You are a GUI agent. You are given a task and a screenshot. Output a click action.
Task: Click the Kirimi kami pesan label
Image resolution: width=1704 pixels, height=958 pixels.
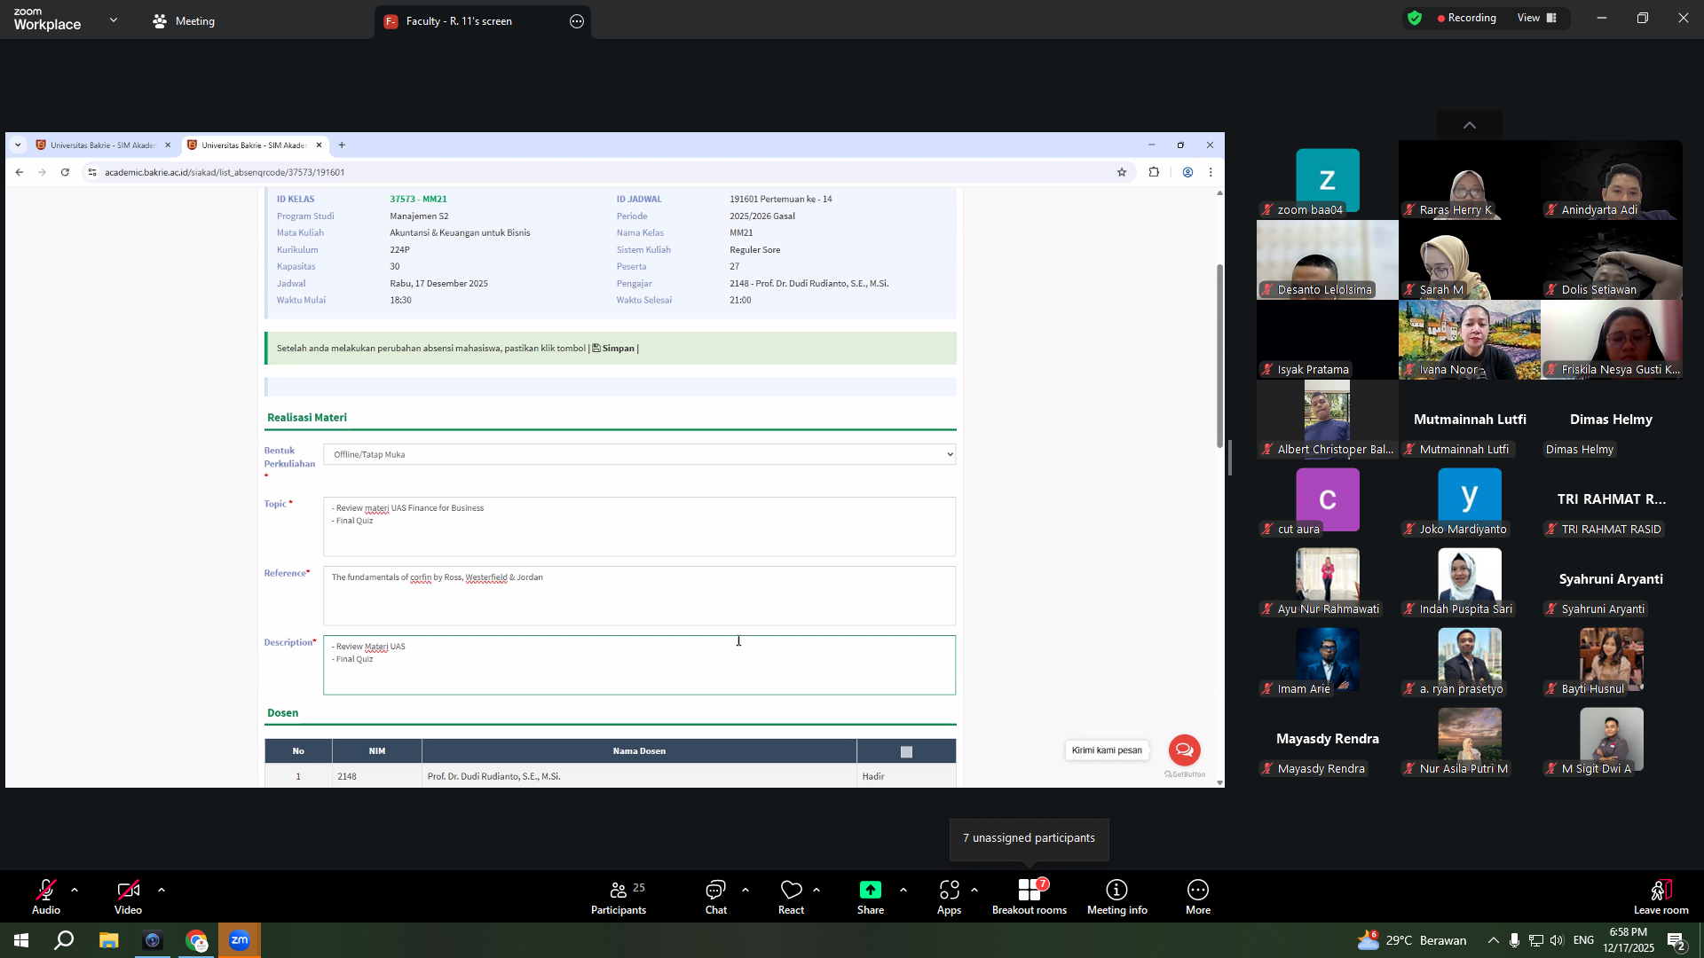pos(1107,750)
